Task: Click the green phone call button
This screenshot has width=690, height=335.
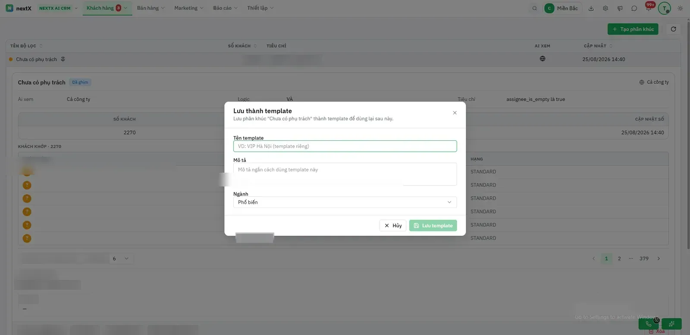Action: click(x=649, y=324)
